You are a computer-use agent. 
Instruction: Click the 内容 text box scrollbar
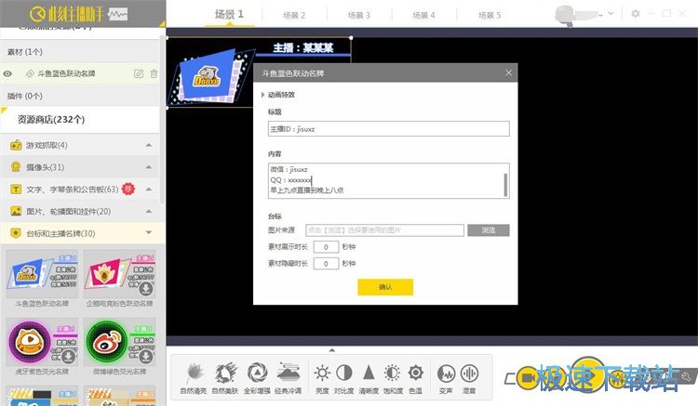[x=506, y=180]
